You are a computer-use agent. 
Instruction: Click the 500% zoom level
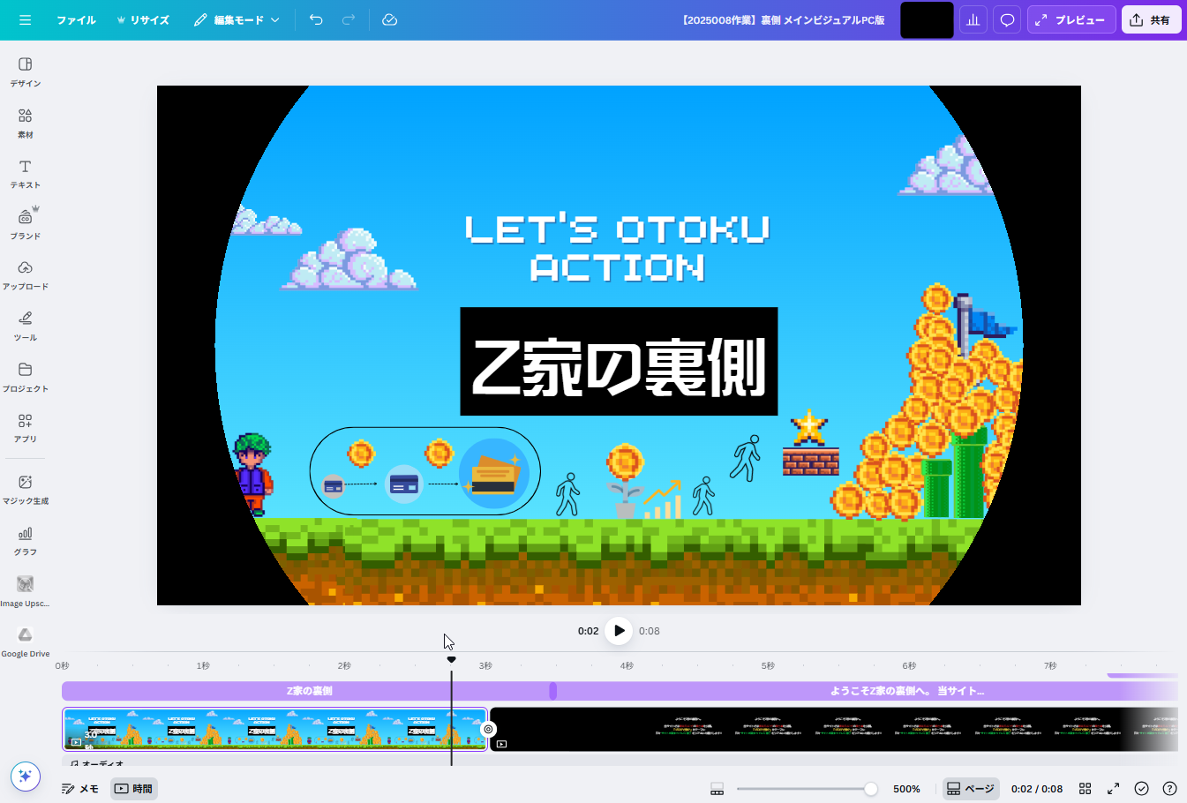906,789
